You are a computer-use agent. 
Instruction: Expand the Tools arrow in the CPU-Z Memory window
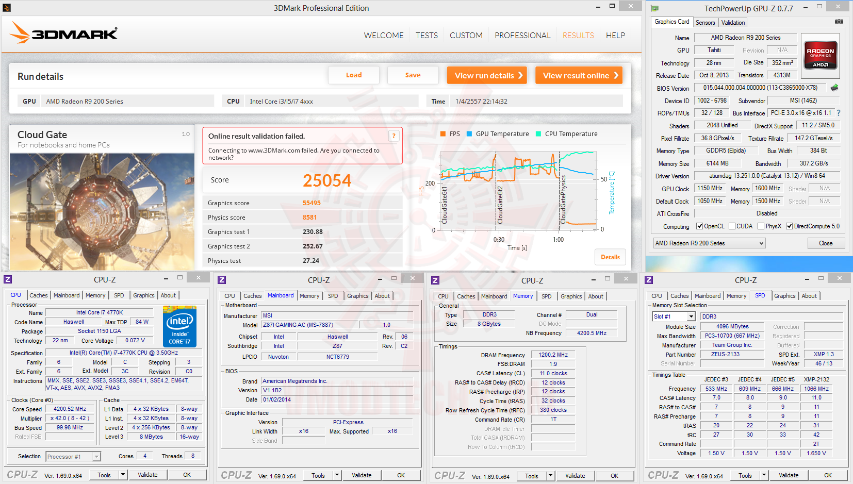click(x=550, y=476)
